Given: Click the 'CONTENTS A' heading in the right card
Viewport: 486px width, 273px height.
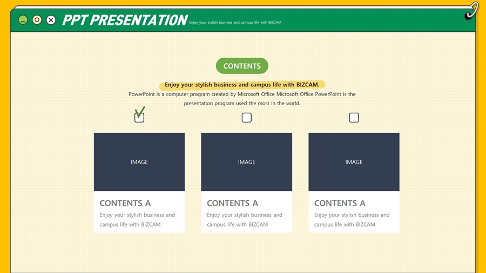Looking at the screenshot, I should click(340, 203).
